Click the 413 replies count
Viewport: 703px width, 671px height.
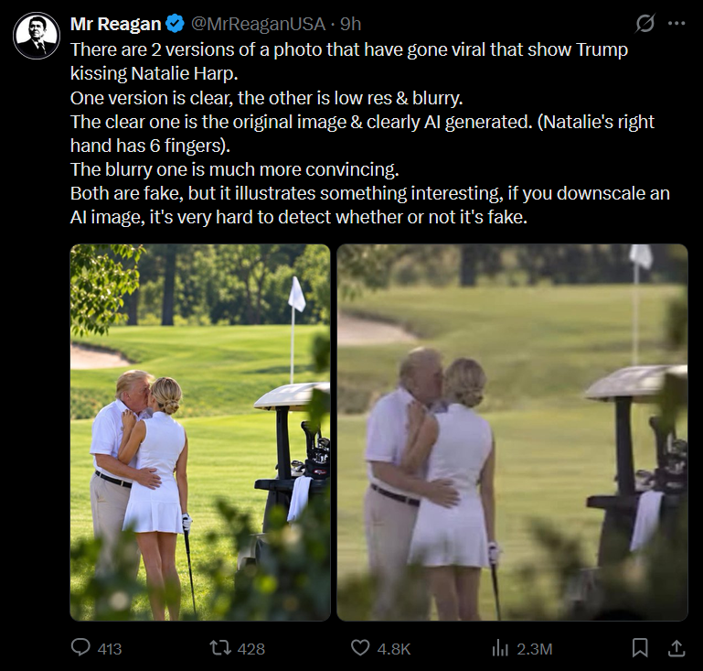[110, 649]
